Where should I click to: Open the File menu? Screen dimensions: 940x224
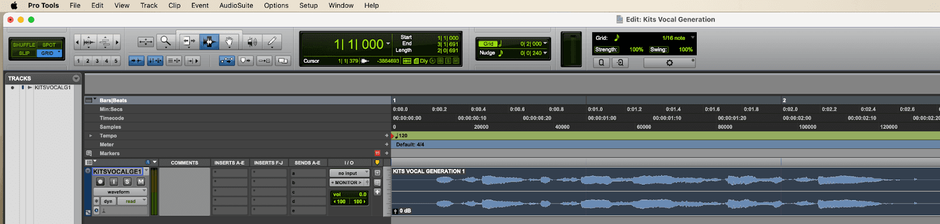point(75,5)
